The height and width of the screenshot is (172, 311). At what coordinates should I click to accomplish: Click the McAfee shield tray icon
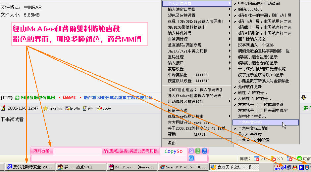point(307,167)
